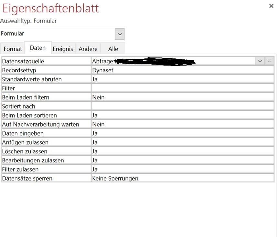Viewport: 279px width, 237px height.
Task: Click the empty Filter property field
Action: [x=182, y=88]
